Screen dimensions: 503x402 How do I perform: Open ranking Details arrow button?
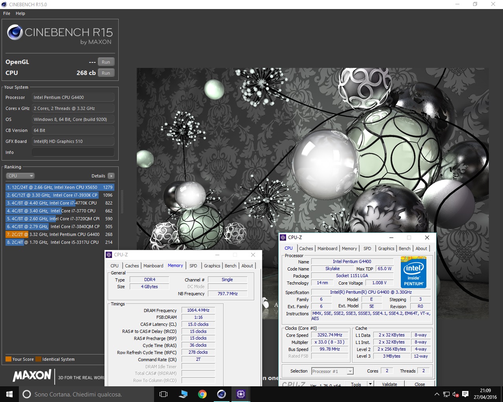tap(111, 176)
